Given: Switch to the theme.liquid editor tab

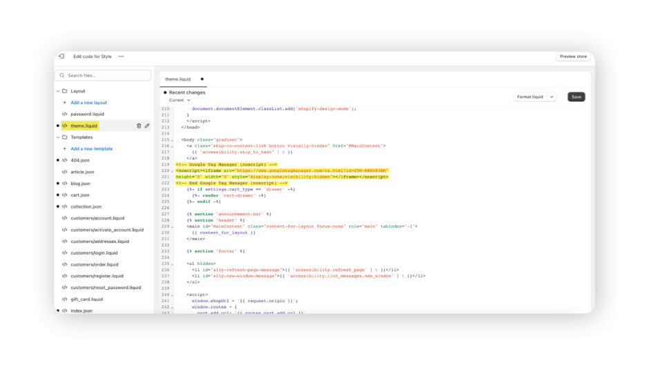Looking at the screenshot, I should 178,79.
